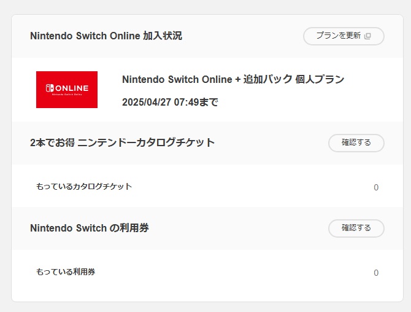Viewport: 411px width, 312px height.
Task: Click the external link icon beside プランを更新
Action: tap(368, 36)
